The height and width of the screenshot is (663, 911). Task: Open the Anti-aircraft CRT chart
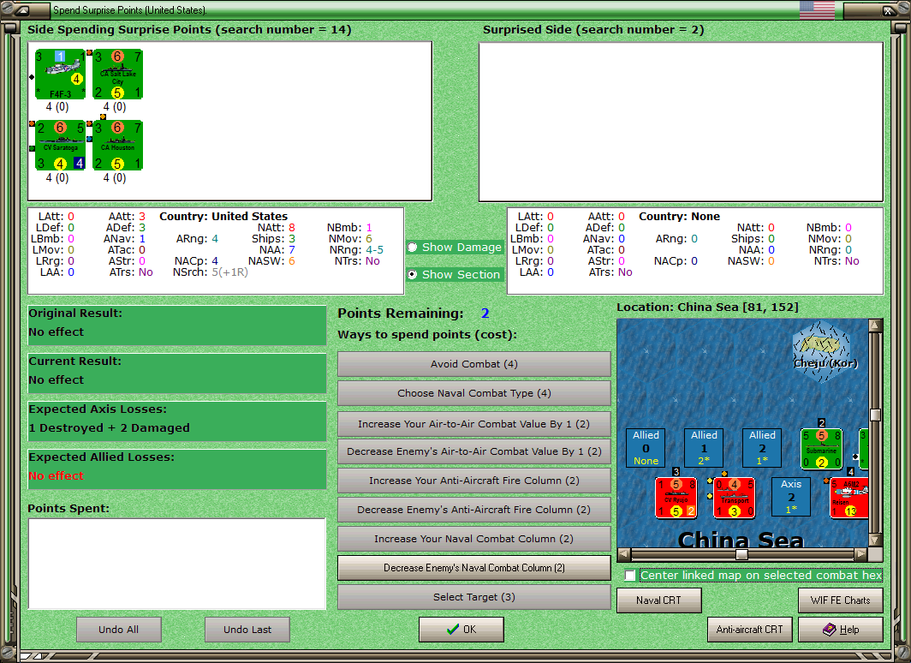click(749, 630)
